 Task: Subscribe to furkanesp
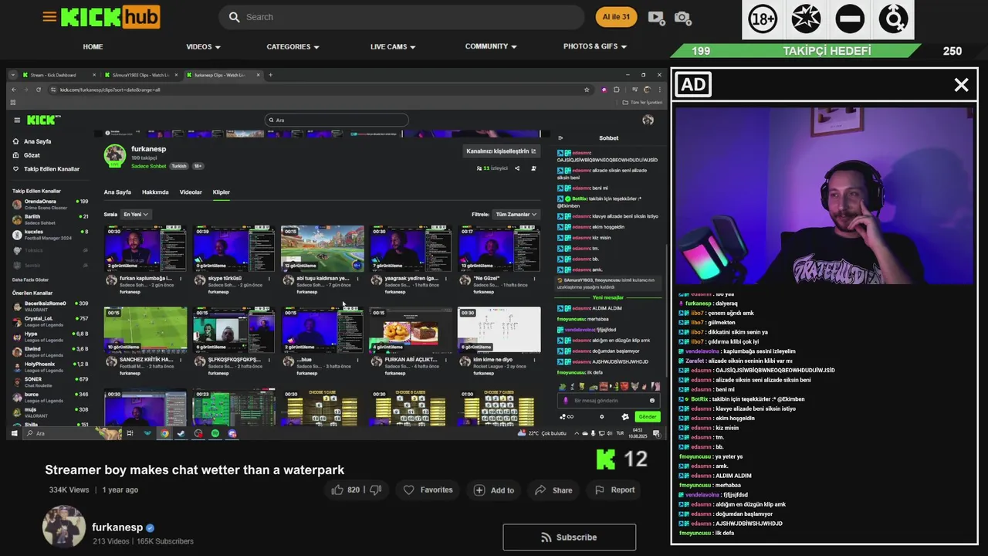569,537
